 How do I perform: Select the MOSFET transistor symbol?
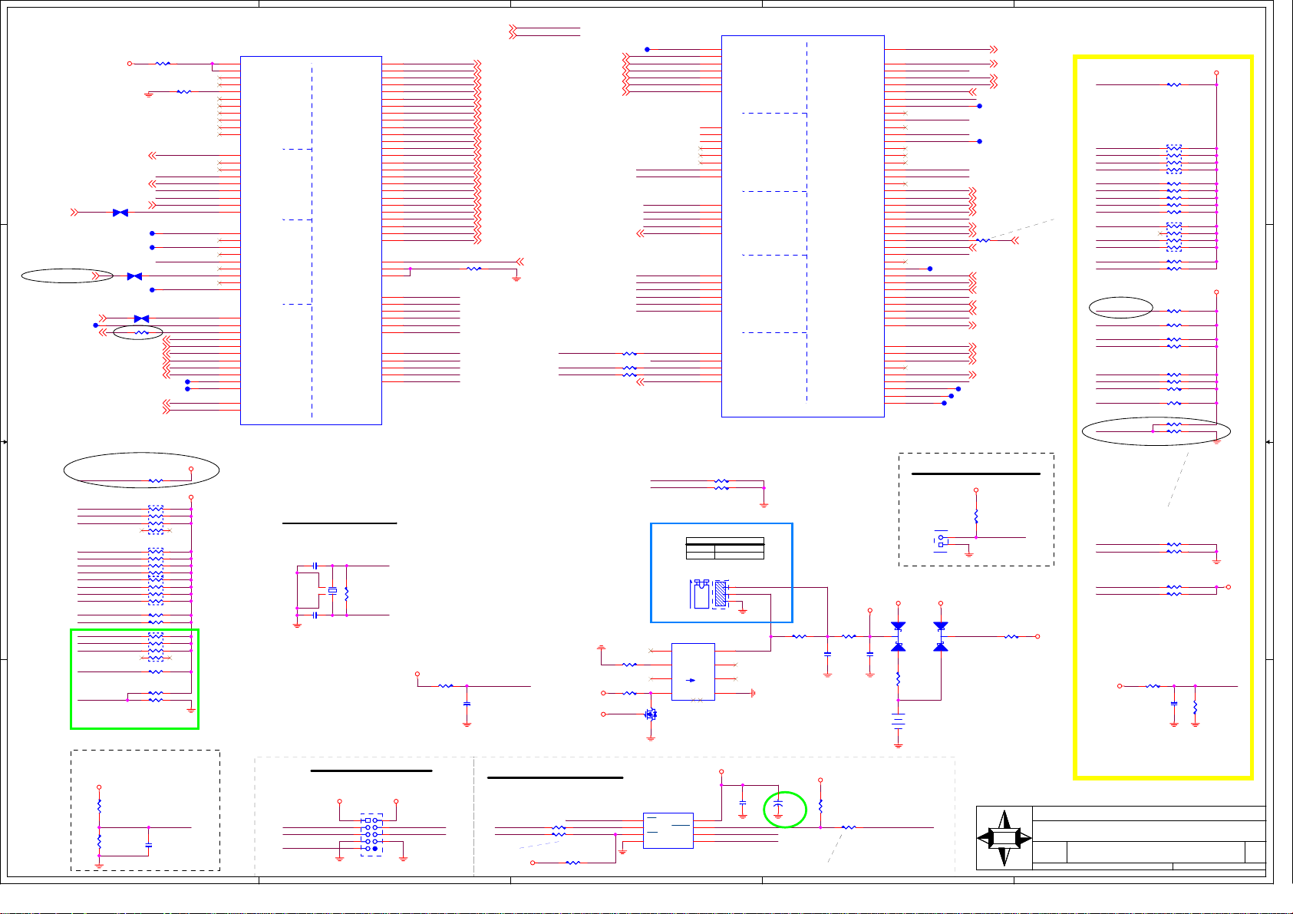click(651, 714)
